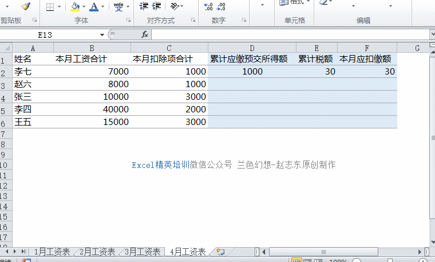Select column A header
435x262 pixels.
pyautogui.click(x=33, y=48)
